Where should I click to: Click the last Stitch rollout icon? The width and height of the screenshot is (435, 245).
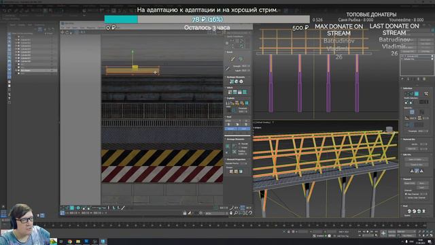pyautogui.click(x=245, y=92)
